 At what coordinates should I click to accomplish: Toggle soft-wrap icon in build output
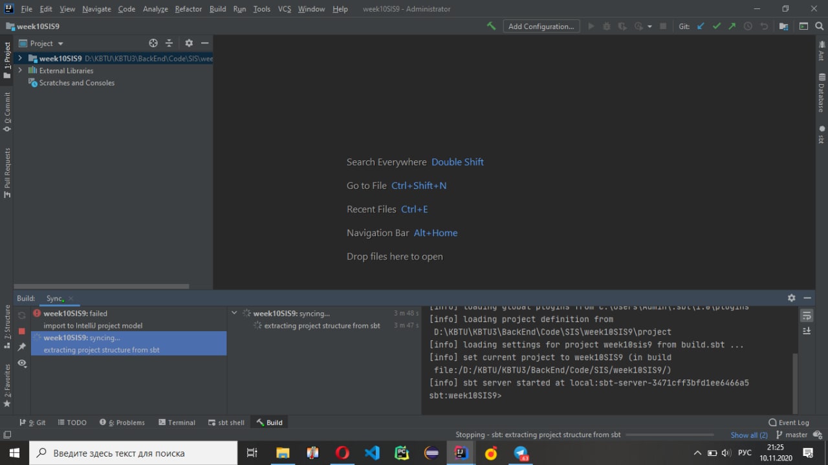pyautogui.click(x=807, y=316)
